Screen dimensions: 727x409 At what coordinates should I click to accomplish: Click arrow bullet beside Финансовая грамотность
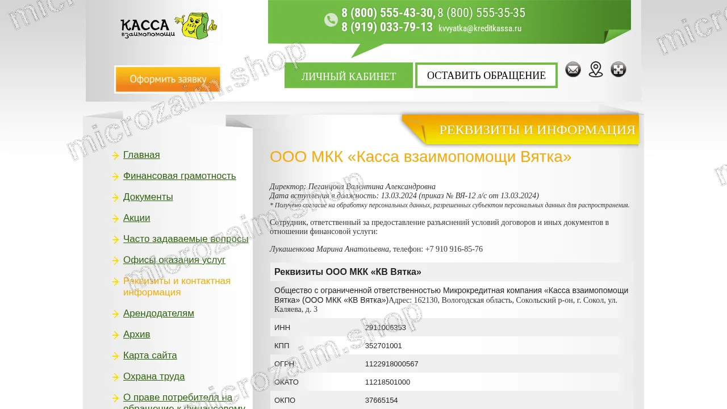point(116,177)
